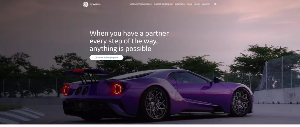
Task: Open search via the magnifying glass icon
Action: point(215,4)
